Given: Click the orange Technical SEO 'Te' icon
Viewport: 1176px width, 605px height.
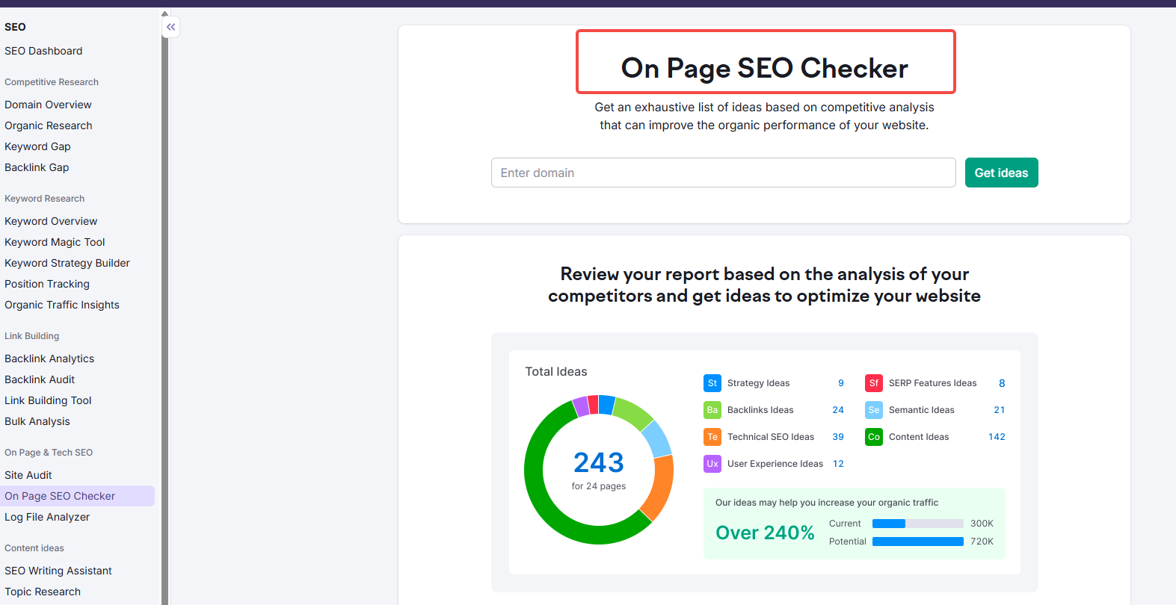Looking at the screenshot, I should 712,437.
